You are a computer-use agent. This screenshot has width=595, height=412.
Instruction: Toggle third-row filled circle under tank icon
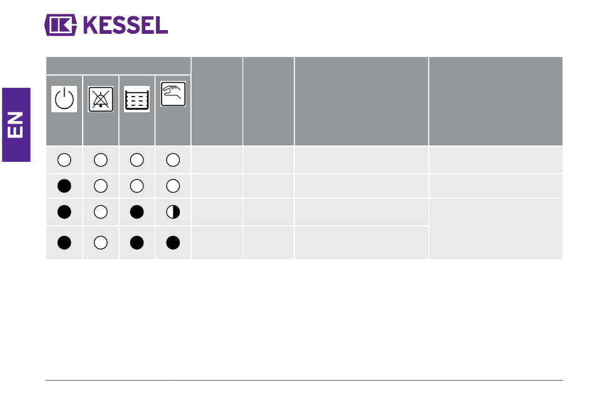click(x=137, y=212)
